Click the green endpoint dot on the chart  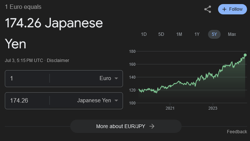(x=245, y=55)
